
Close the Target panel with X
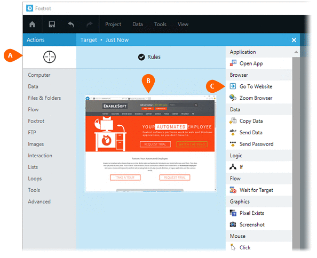[x=294, y=40]
